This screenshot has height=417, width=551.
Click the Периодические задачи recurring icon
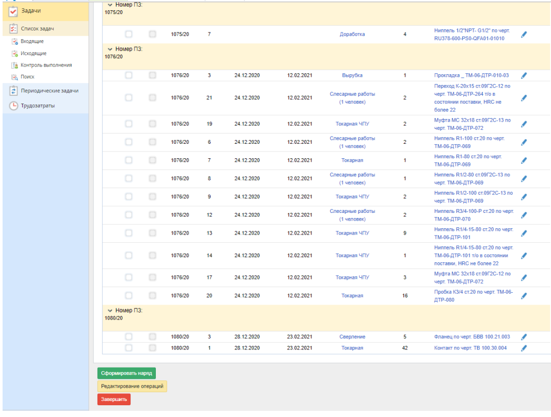tap(13, 91)
